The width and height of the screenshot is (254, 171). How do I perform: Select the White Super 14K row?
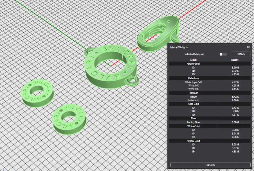click(193, 82)
